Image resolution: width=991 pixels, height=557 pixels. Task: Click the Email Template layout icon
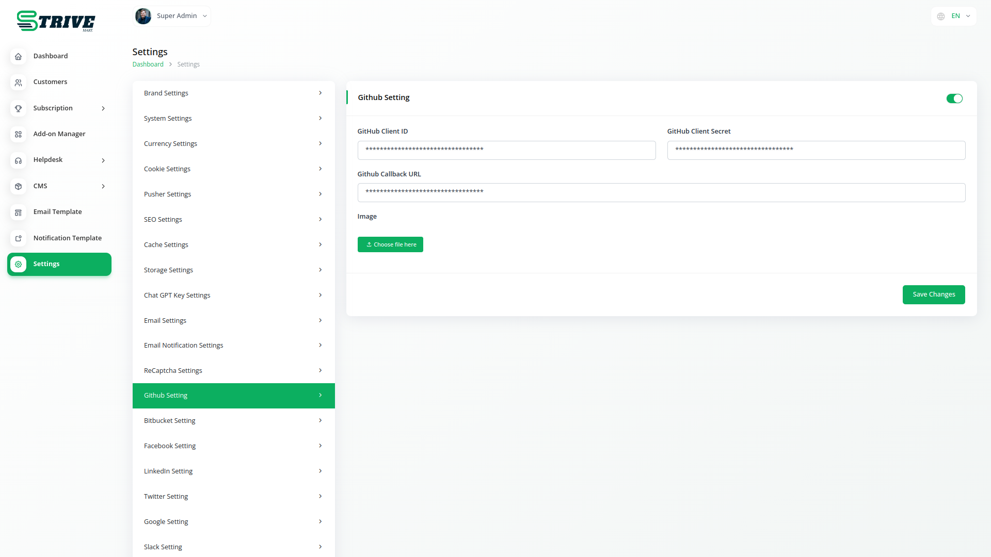click(x=18, y=212)
